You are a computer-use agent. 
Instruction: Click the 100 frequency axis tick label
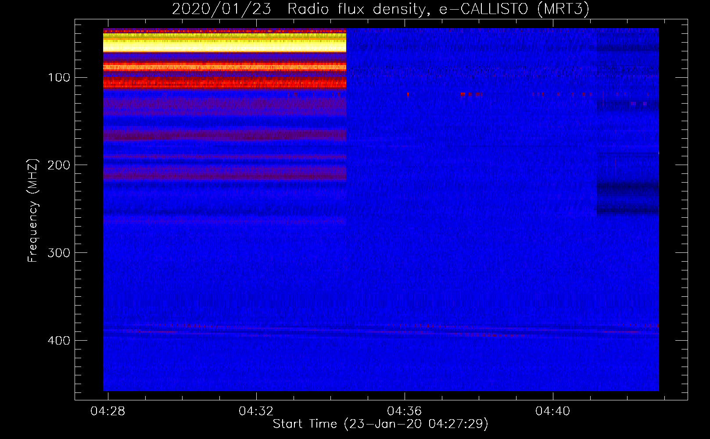(x=59, y=78)
